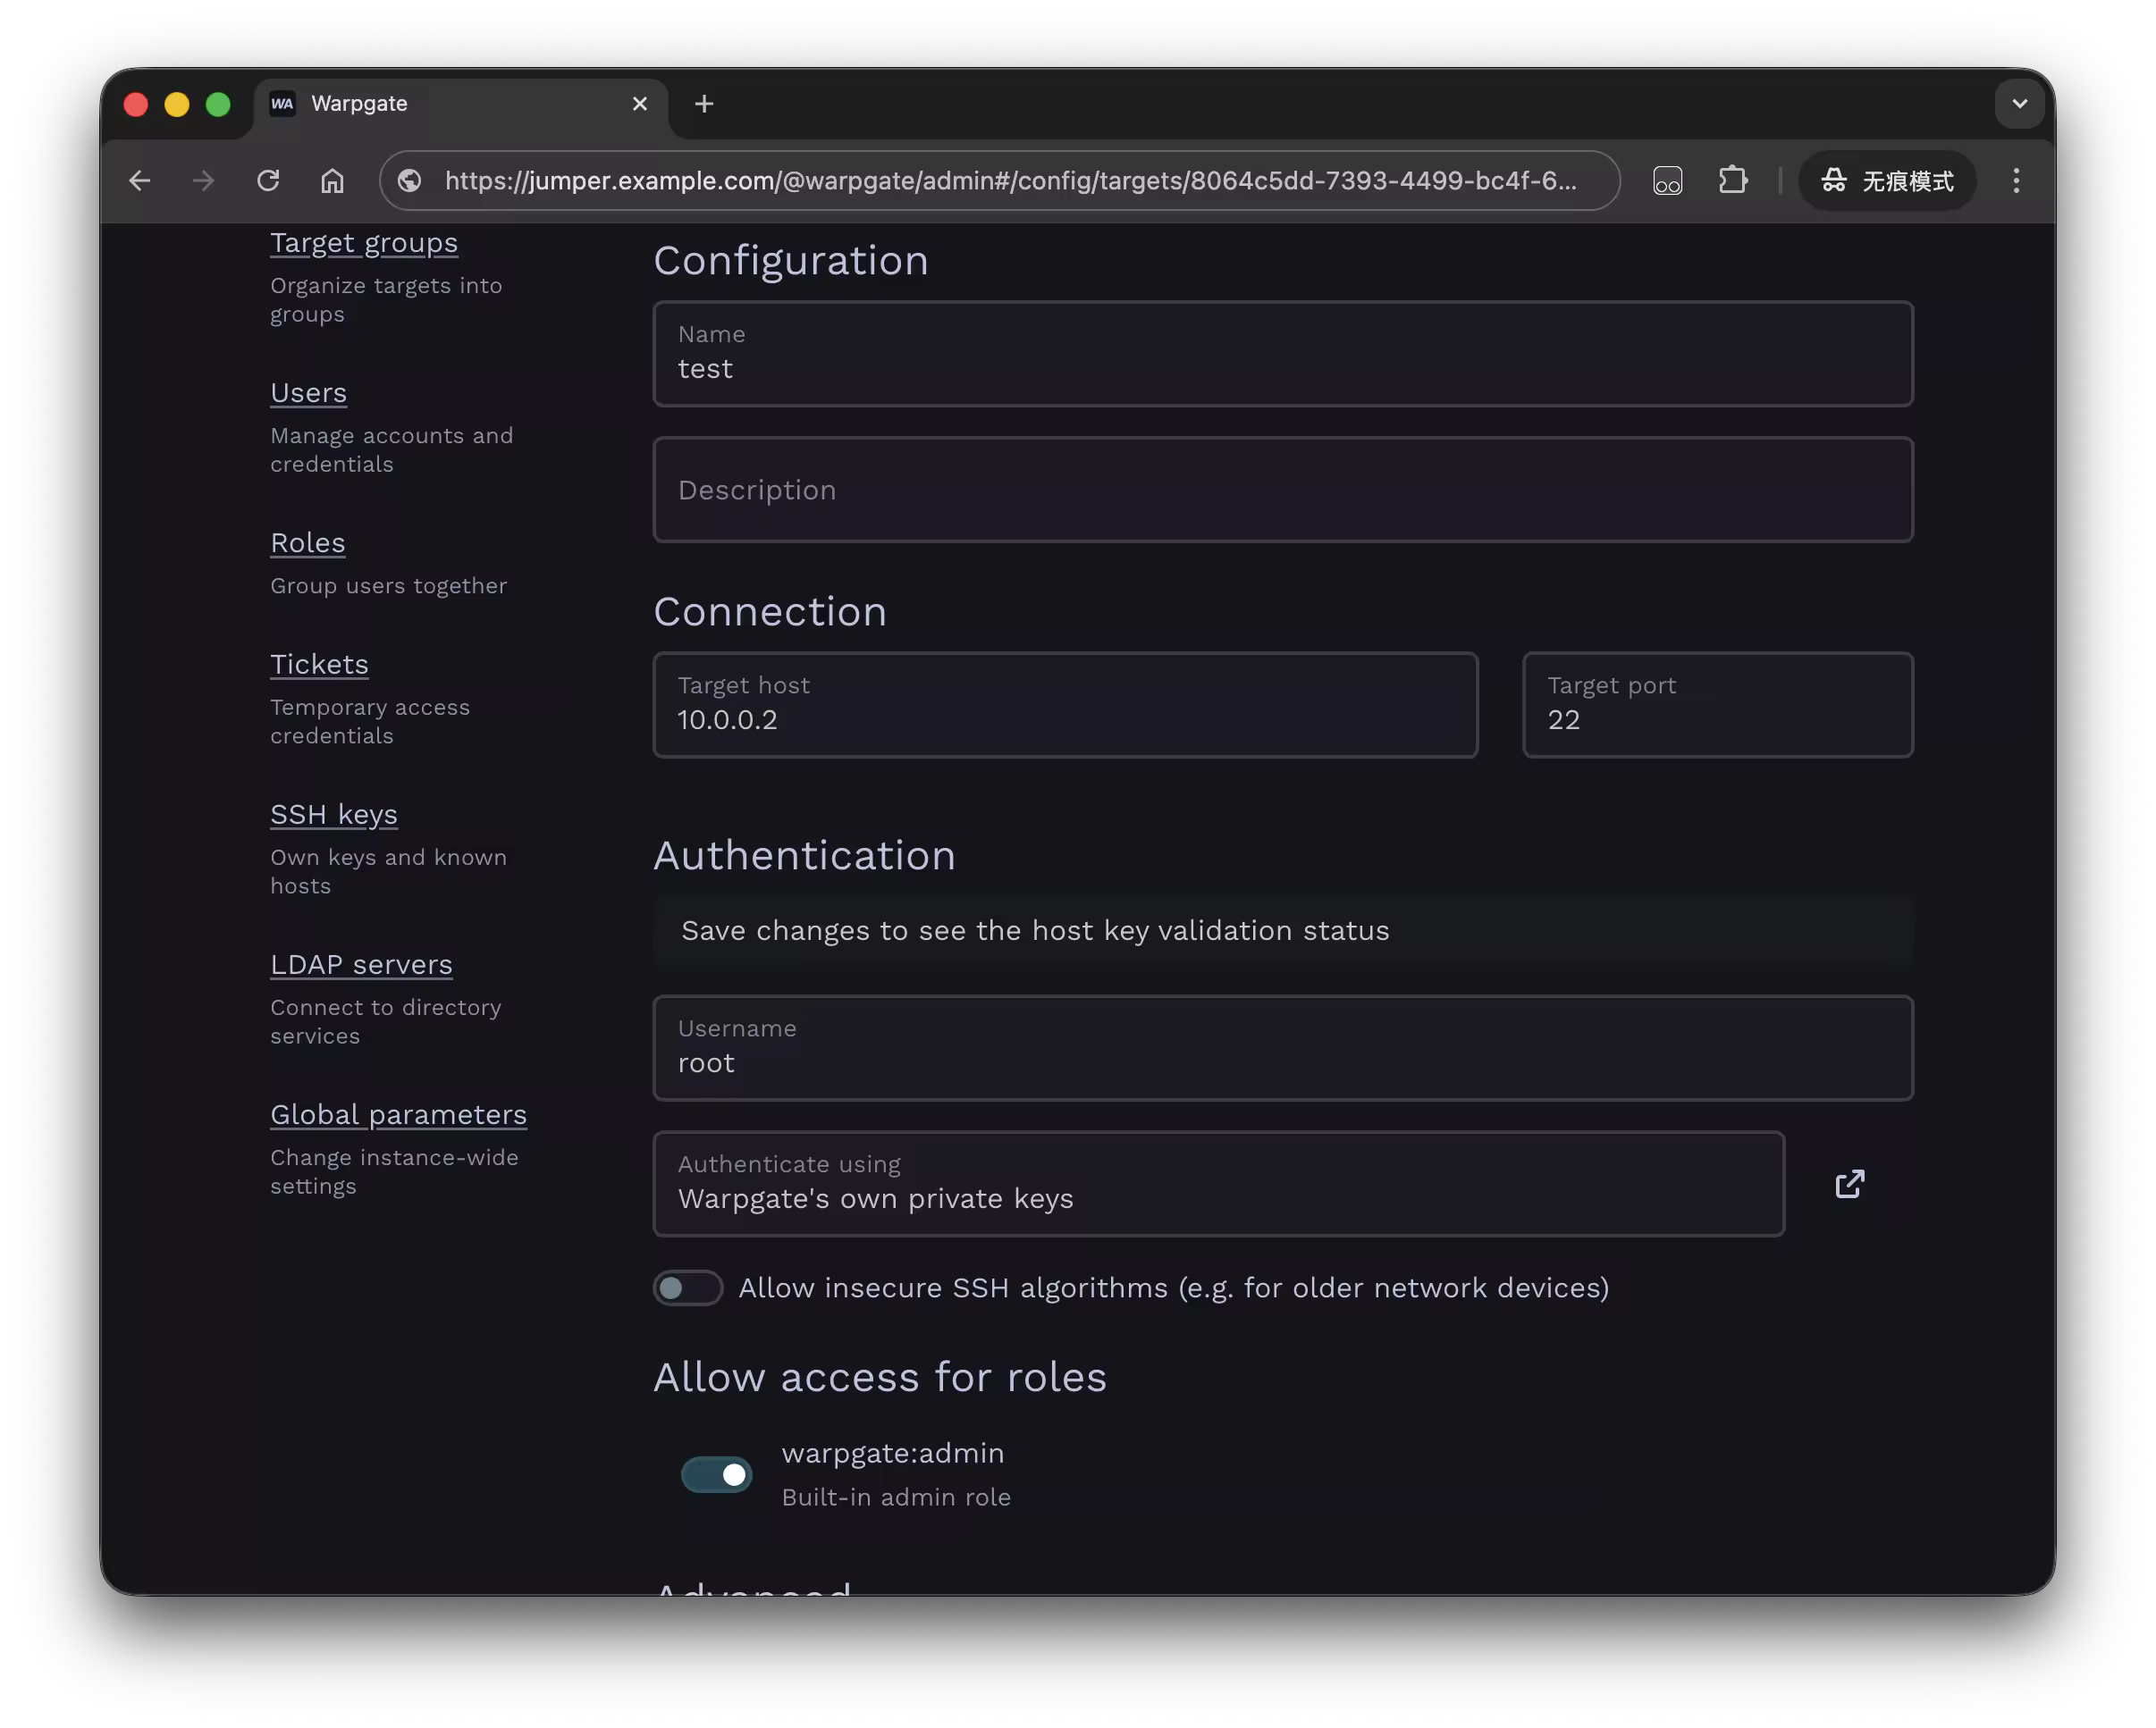The image size is (2156, 1728).
Task: Click the 'warpgate:admin' role name
Action: pos(893,1453)
